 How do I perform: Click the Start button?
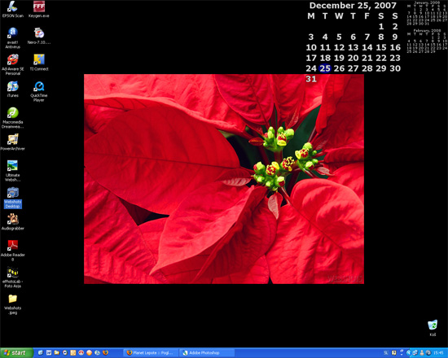click(x=16, y=352)
